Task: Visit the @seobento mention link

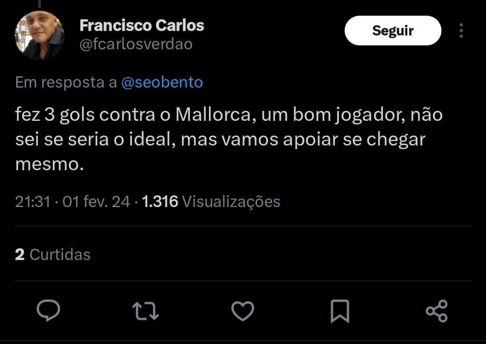Action: (162, 82)
